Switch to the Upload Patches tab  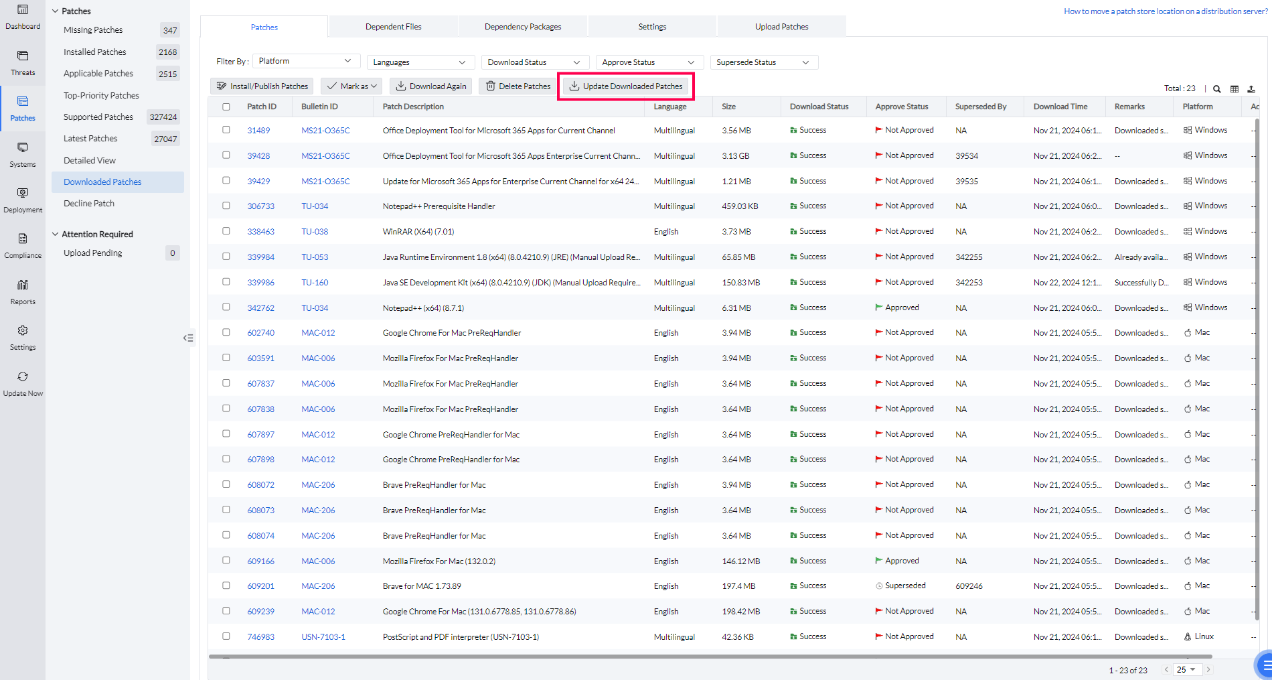pos(781,27)
